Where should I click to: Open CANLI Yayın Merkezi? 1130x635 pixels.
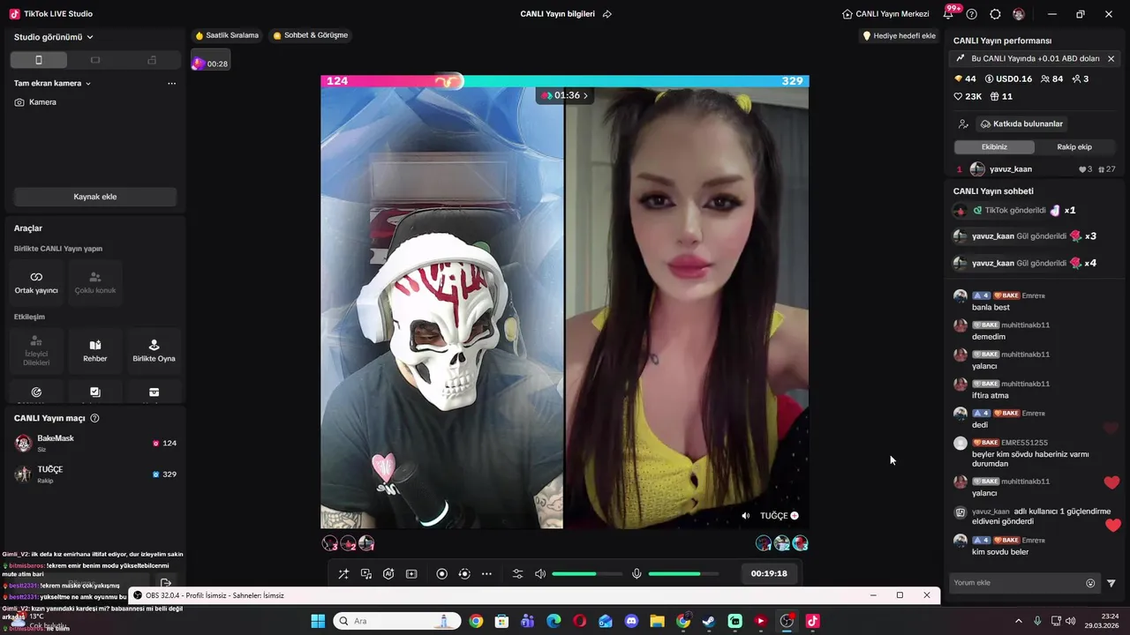[x=885, y=14]
